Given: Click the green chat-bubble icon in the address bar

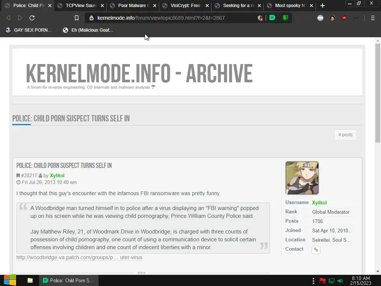Looking at the screenshot, I should point(272,18).
